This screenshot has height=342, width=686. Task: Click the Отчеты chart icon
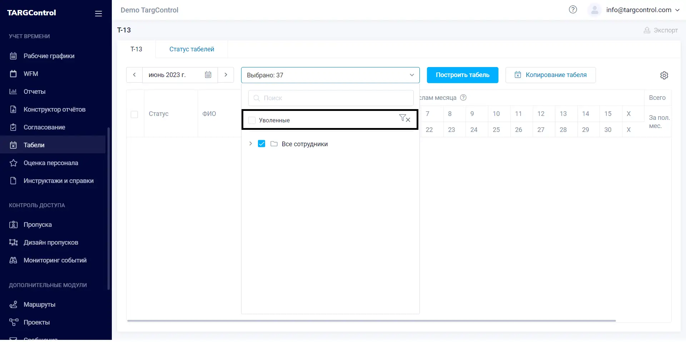pyautogui.click(x=13, y=92)
